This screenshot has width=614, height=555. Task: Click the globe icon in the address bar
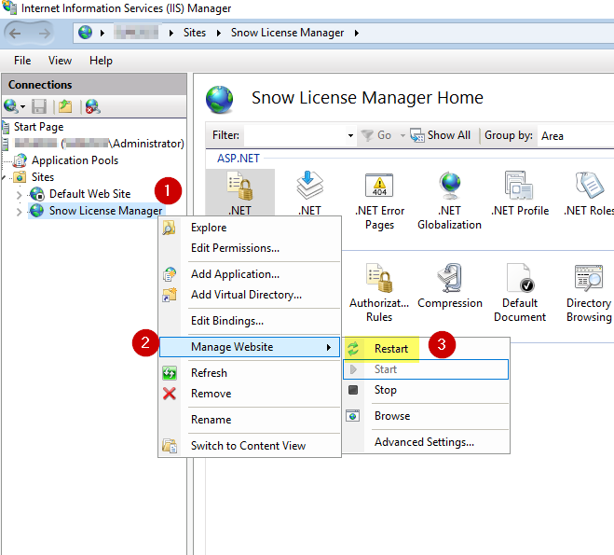click(85, 33)
